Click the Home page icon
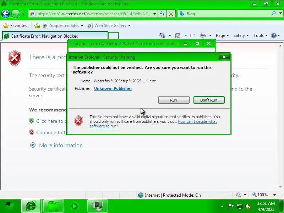Viewport: 284px width, 213px height. pos(162,35)
